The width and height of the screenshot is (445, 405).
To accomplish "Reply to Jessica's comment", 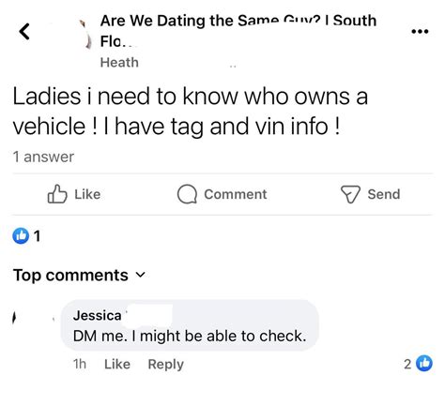I will click(165, 365).
